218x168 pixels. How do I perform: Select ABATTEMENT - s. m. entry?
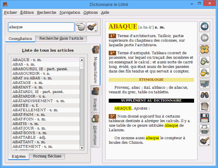click(x=46, y=147)
